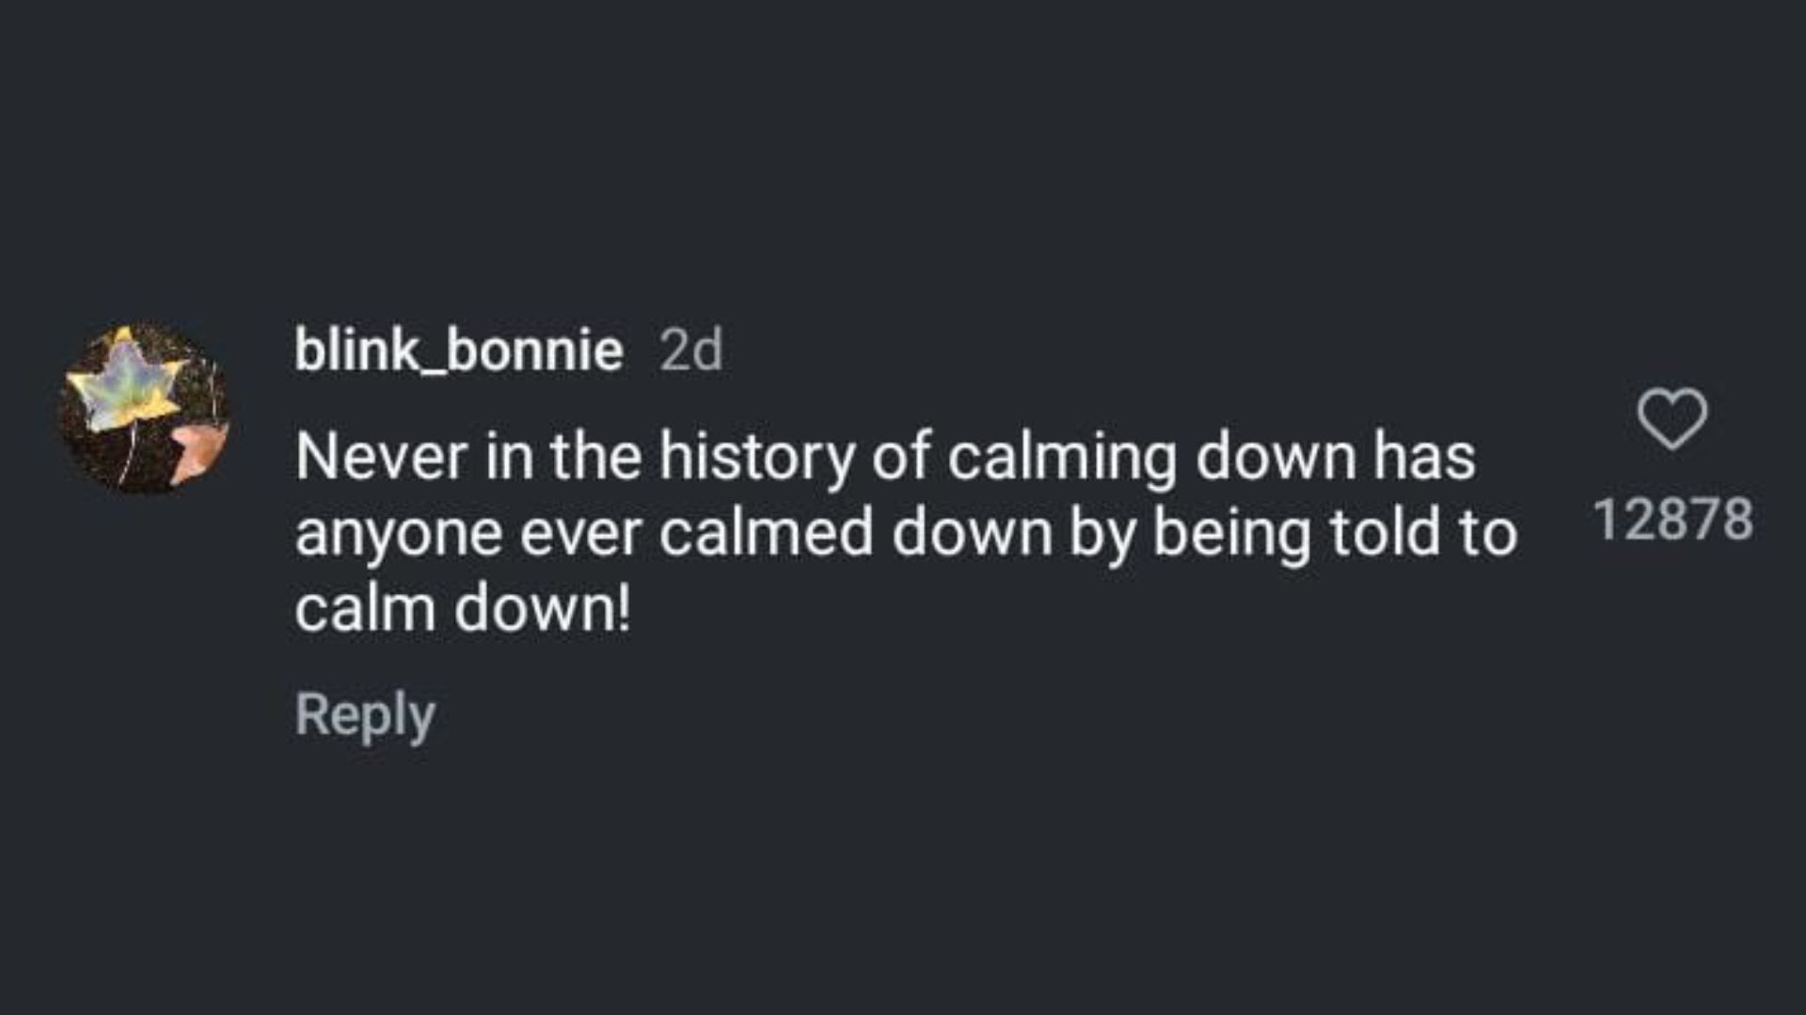Click the "calm down!" last comment line
Image resolution: width=1806 pixels, height=1015 pixels.
click(462, 609)
